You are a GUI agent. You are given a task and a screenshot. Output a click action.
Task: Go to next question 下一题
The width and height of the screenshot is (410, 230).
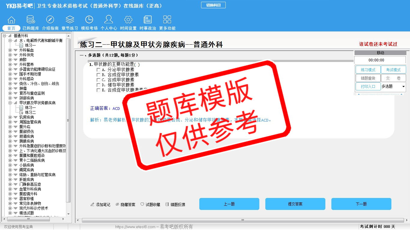pos(361,204)
